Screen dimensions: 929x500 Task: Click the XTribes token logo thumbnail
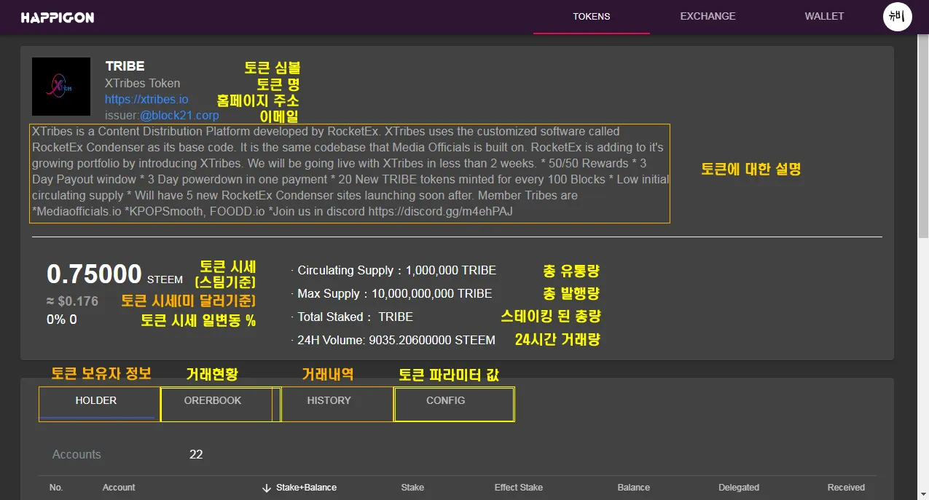pos(61,87)
